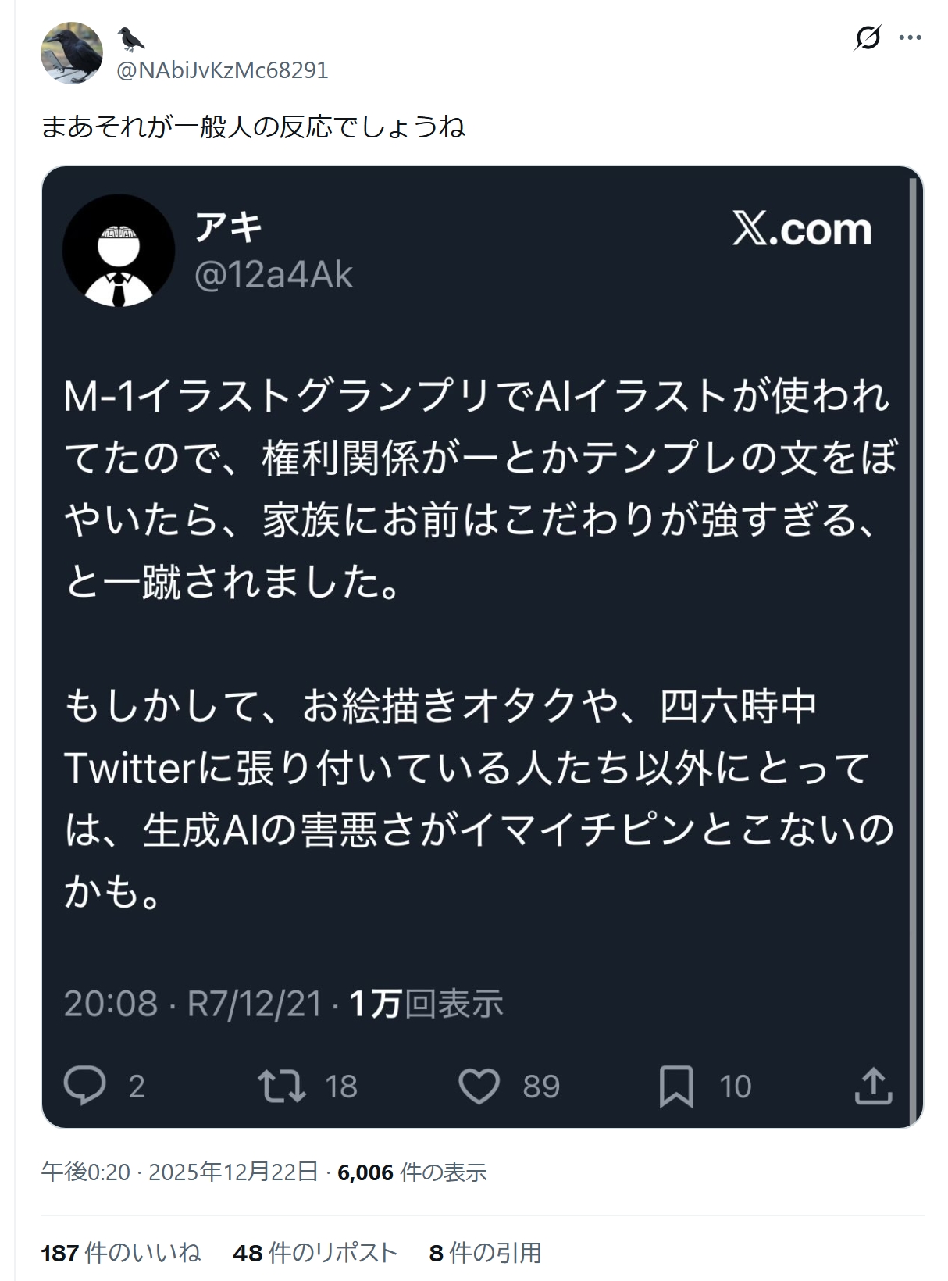Click the crow emoji display name
Image resolution: width=948 pixels, height=1281 pixels.
coord(130,39)
